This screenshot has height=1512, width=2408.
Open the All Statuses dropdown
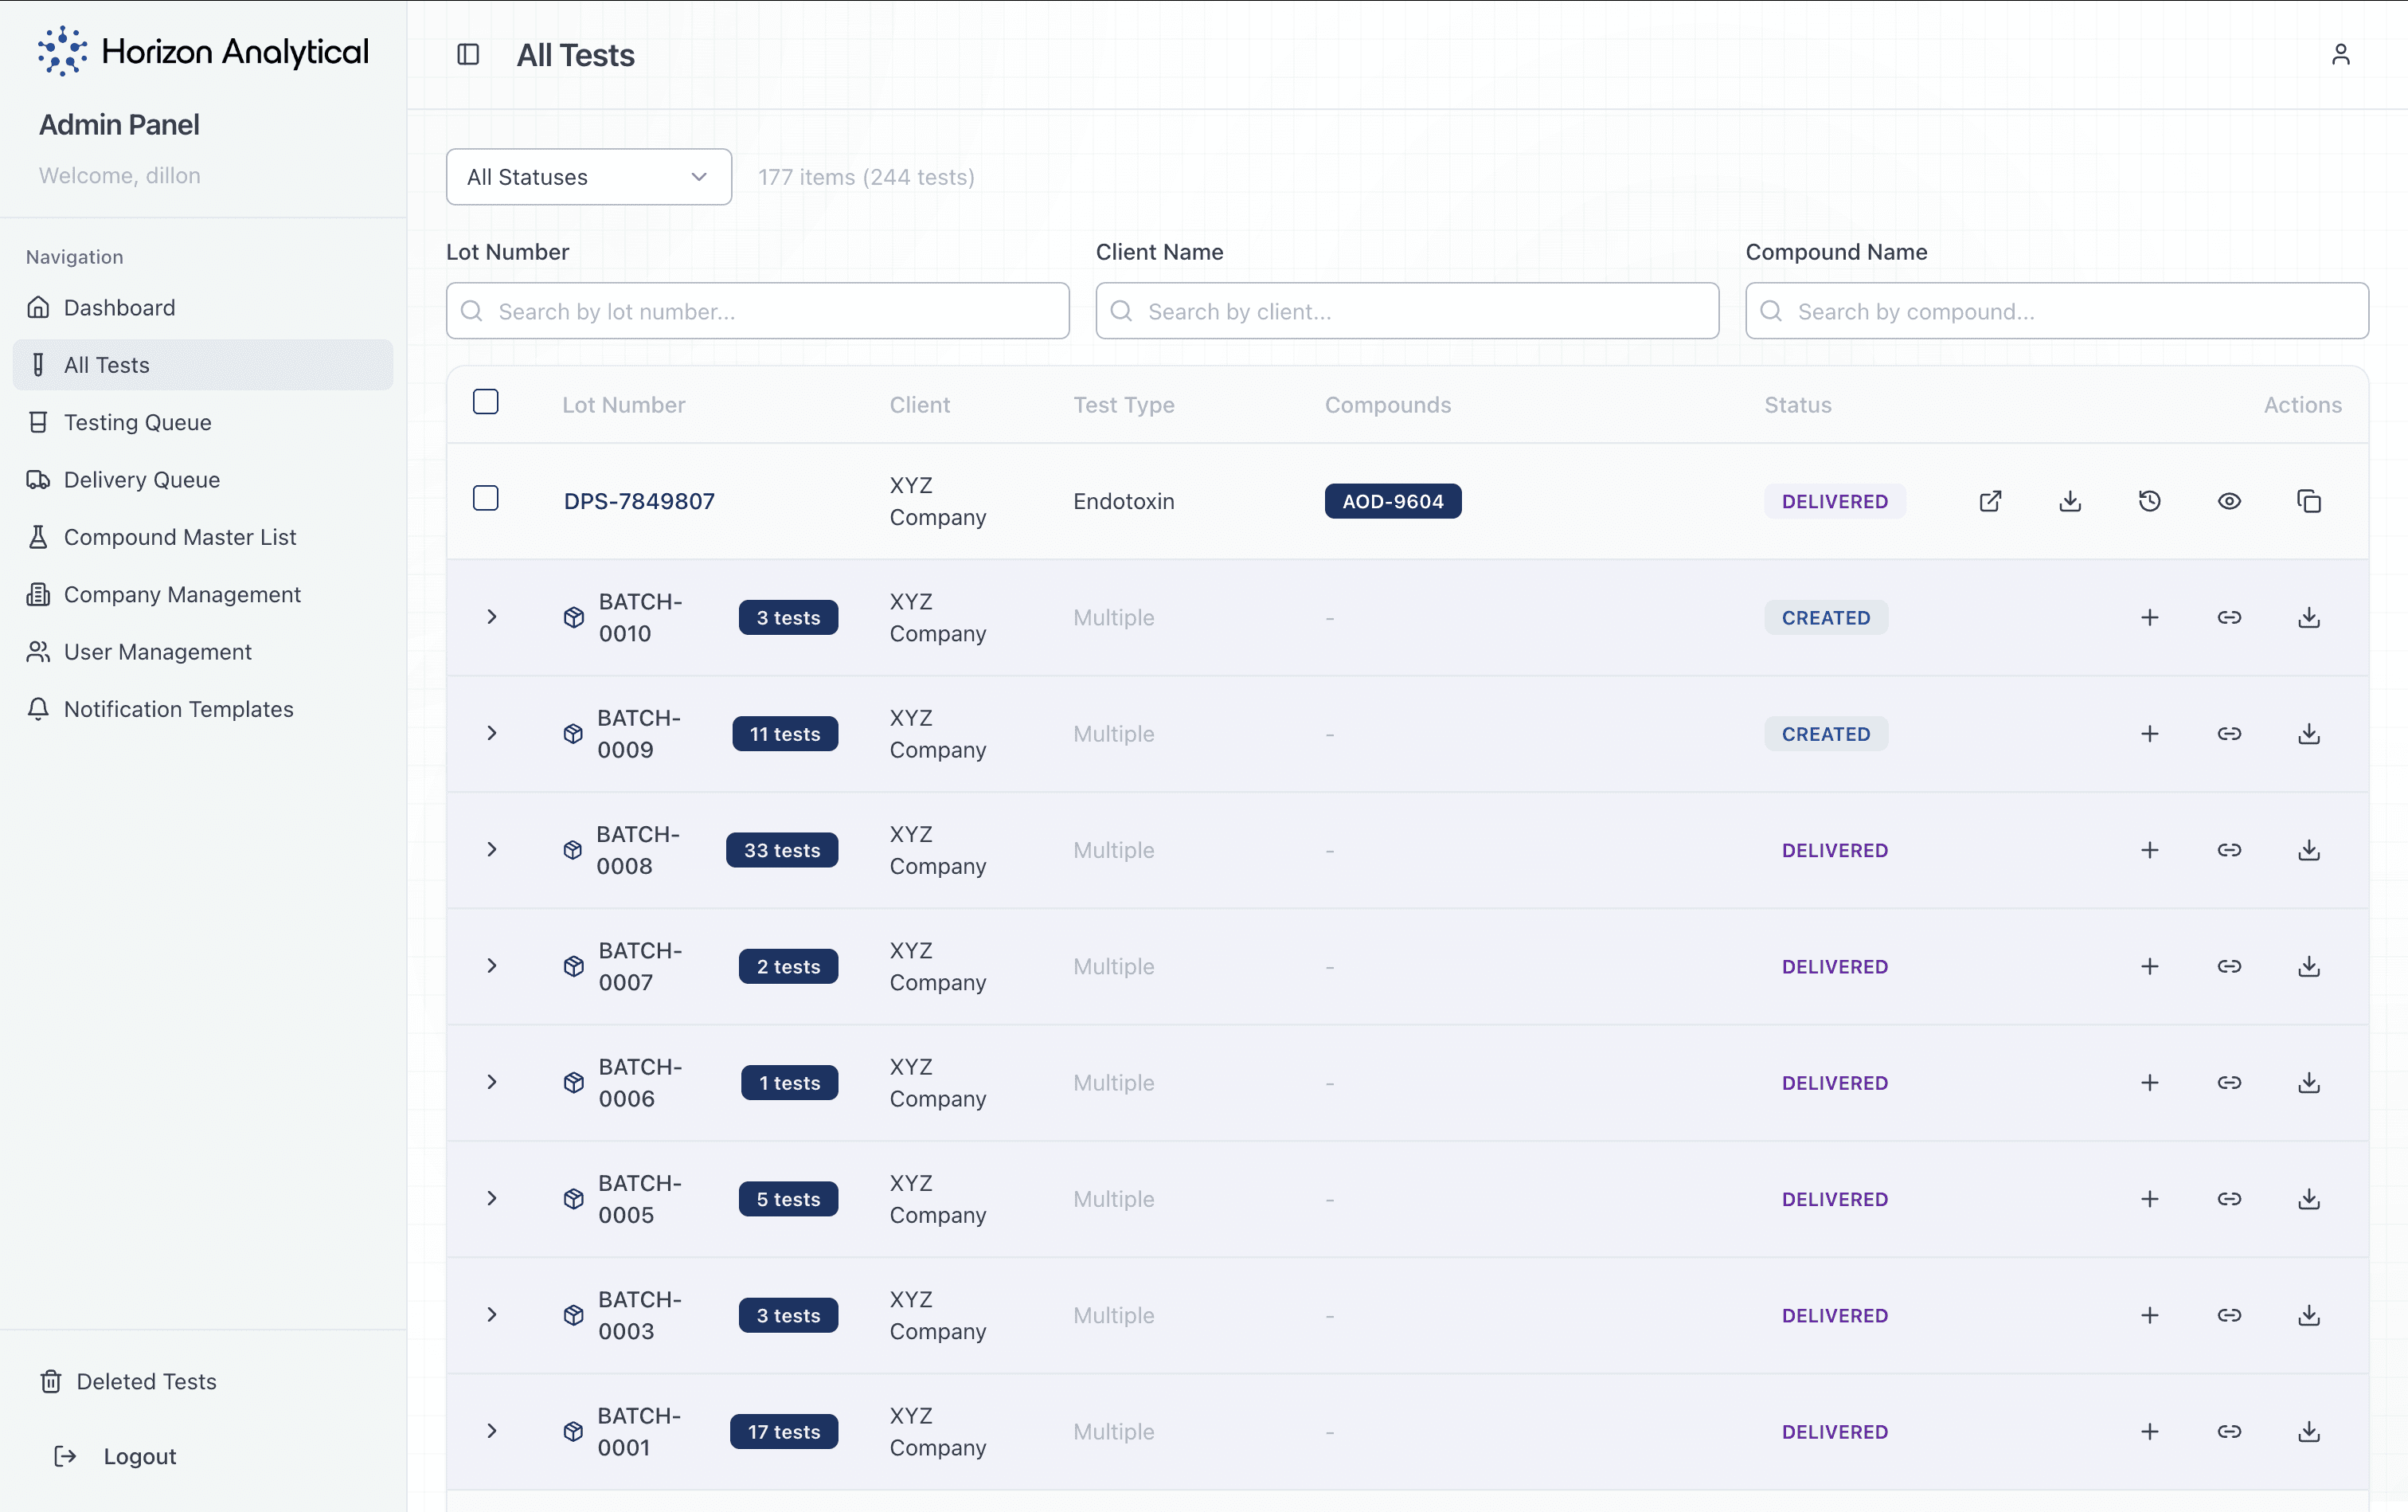588,177
